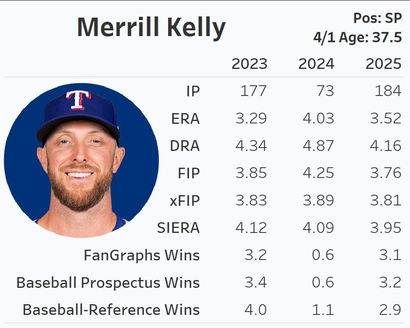This screenshot has width=410, height=328.
Task: Select the 2024 column header
Action: point(316,64)
